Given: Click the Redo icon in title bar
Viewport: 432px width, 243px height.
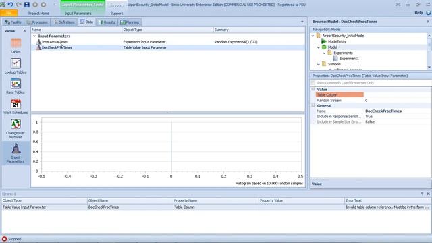Looking at the screenshot, I should click(18, 5).
